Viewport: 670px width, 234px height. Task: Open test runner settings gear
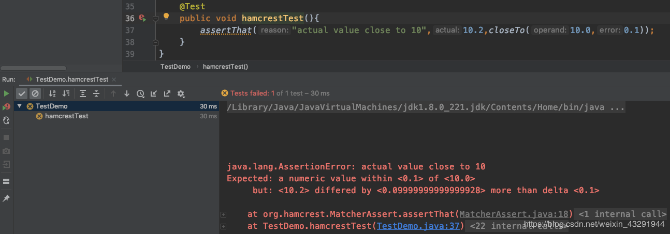coord(181,93)
